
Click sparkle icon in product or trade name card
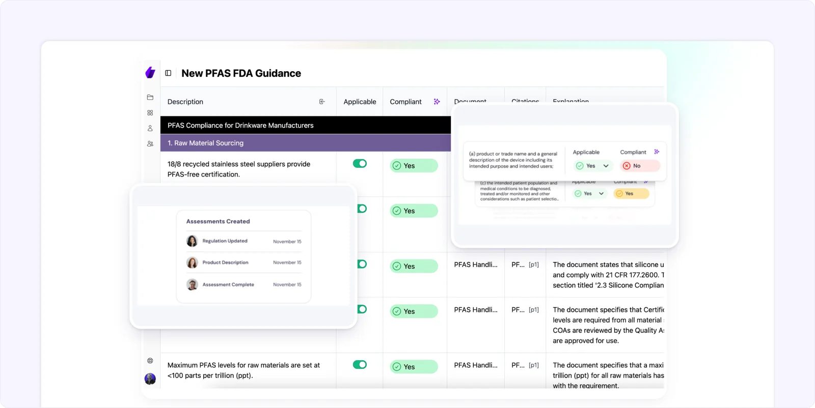pos(657,152)
